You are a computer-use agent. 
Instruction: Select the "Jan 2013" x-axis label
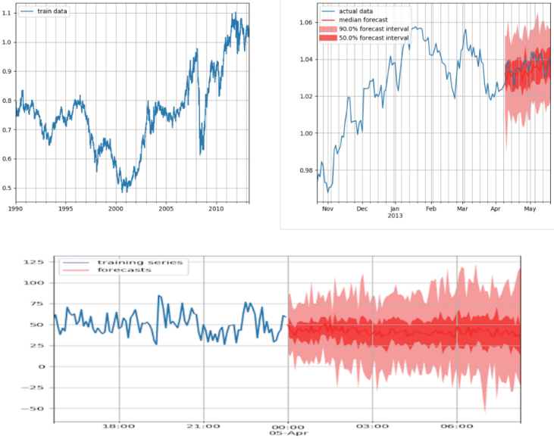(395, 212)
